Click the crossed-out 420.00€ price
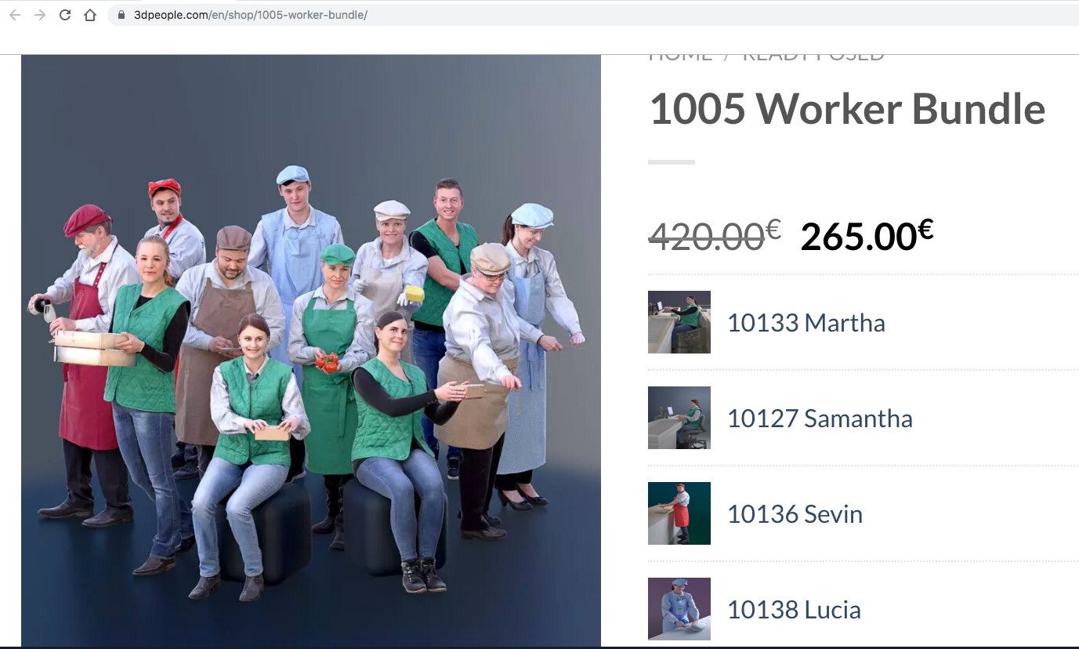Viewport: 1079px width, 649px height. pos(715,235)
